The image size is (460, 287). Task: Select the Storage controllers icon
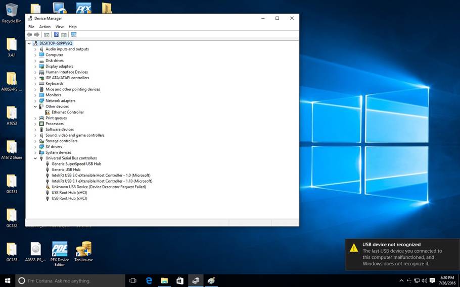pos(41,141)
